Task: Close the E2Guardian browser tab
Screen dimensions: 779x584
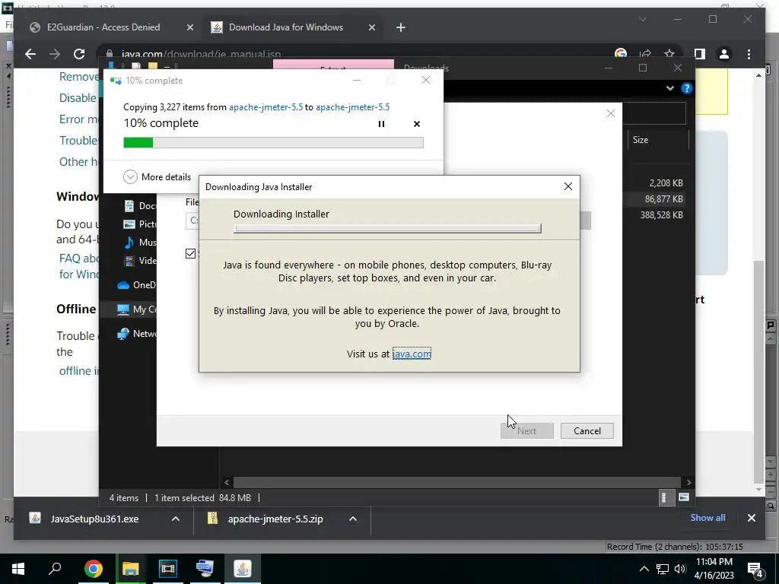Action: coord(189,28)
